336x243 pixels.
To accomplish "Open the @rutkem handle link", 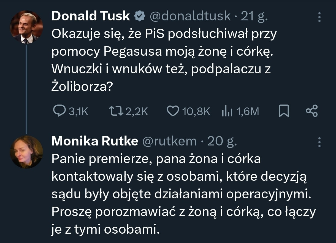I will (x=169, y=141).
